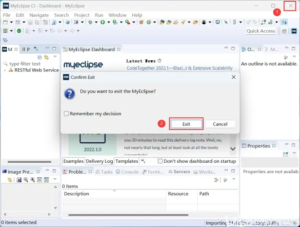Click the MyEclipse perspective icon at toolbar end
Viewport: 300px width, 227px height.
coord(294,31)
